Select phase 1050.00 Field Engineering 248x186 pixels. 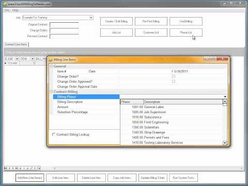(x=172, y=122)
